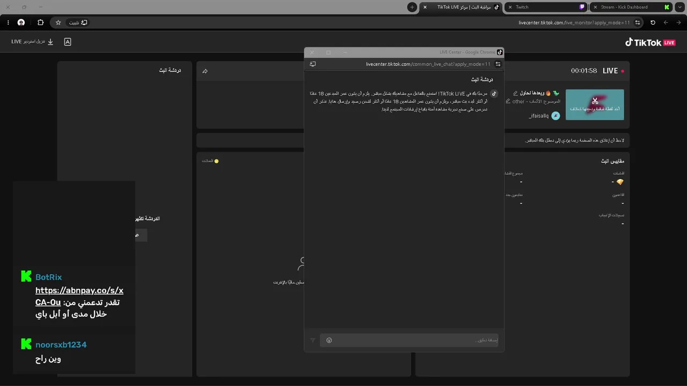Click the viewer person icon in center panel
687x386 pixels.
[301, 264]
